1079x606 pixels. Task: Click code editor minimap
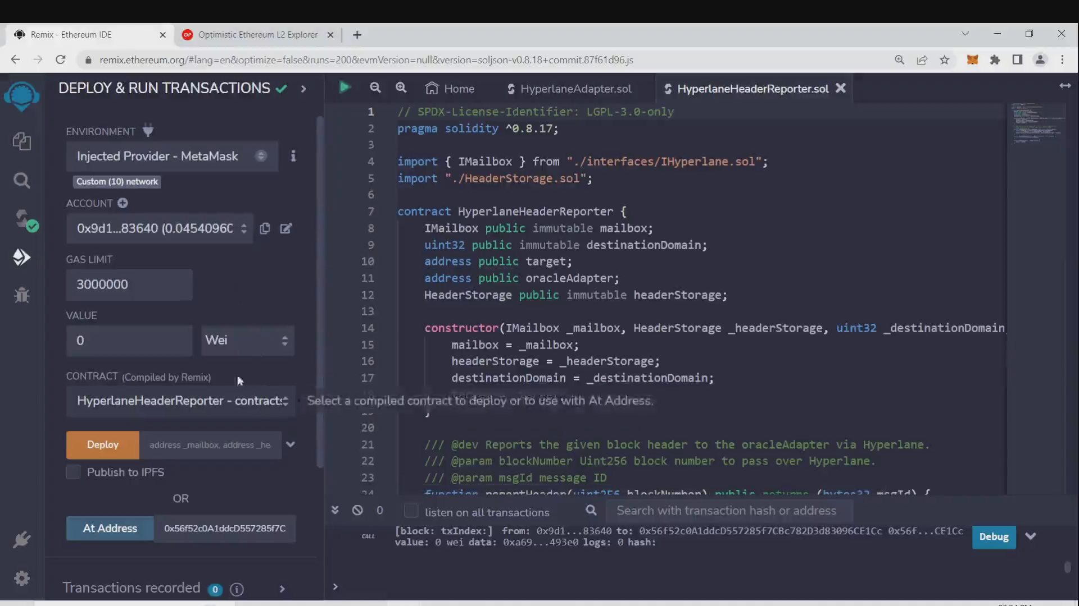tap(1037, 123)
